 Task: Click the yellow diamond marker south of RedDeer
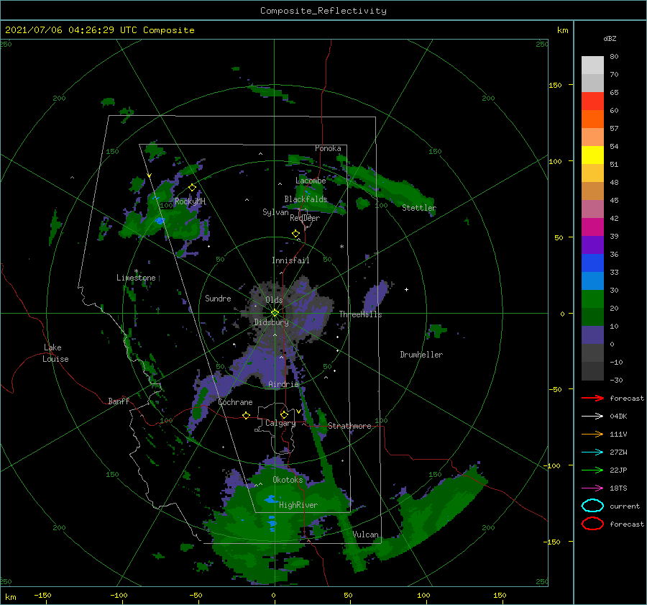[295, 234]
